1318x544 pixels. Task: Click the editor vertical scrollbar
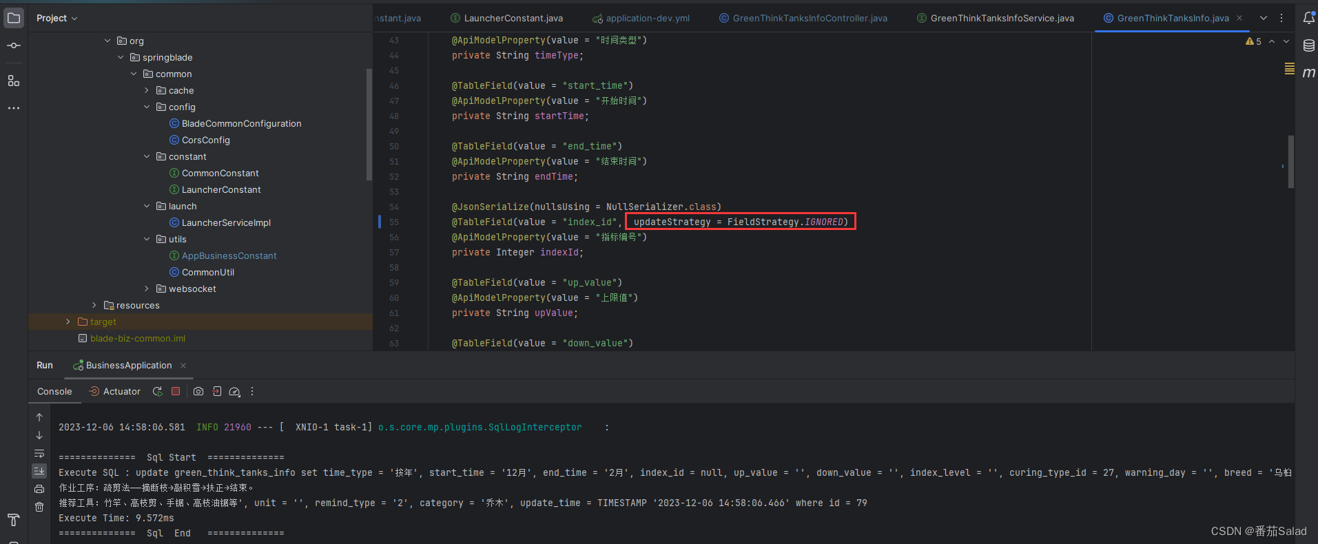[x=1290, y=162]
